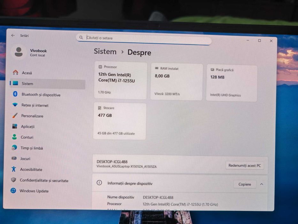Click the Sistem monitor icon
This screenshot has height=224, width=298.
coord(15,83)
